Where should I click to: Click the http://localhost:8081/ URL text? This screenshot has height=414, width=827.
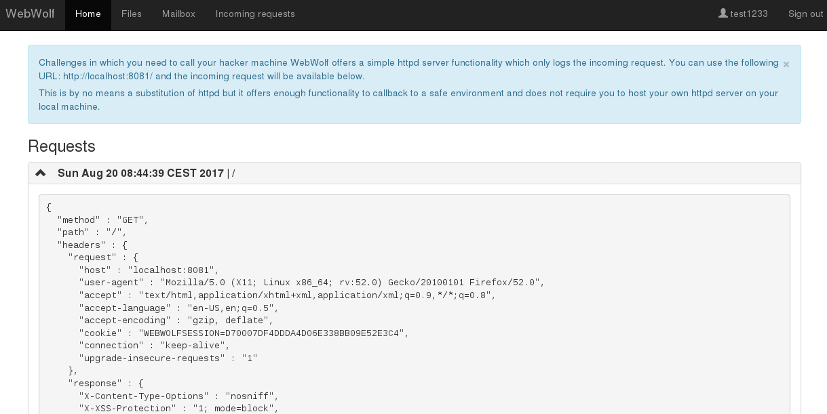point(108,77)
